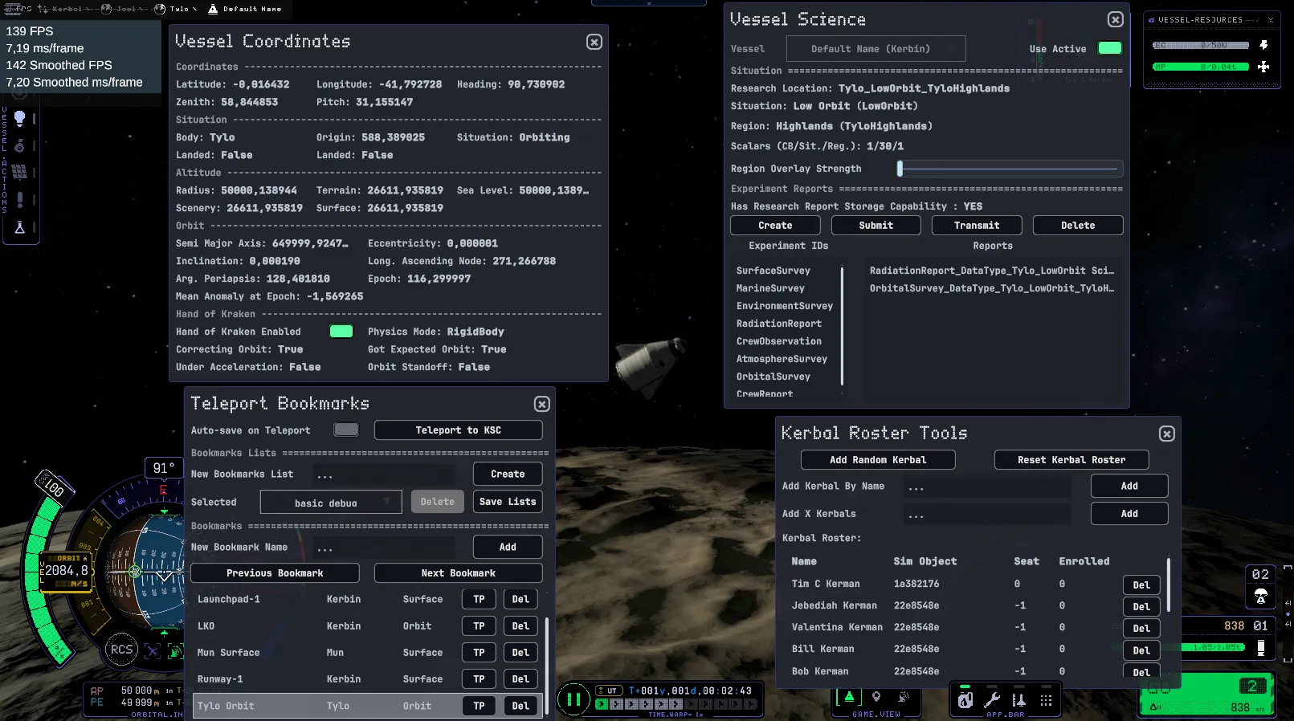Select flight view icon in Game View

click(849, 697)
